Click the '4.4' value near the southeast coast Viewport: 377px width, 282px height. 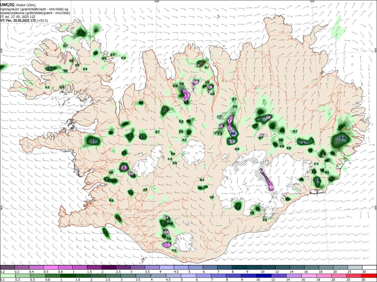[317, 180]
